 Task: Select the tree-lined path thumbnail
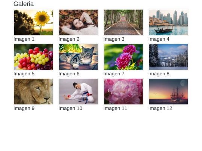click(123, 22)
